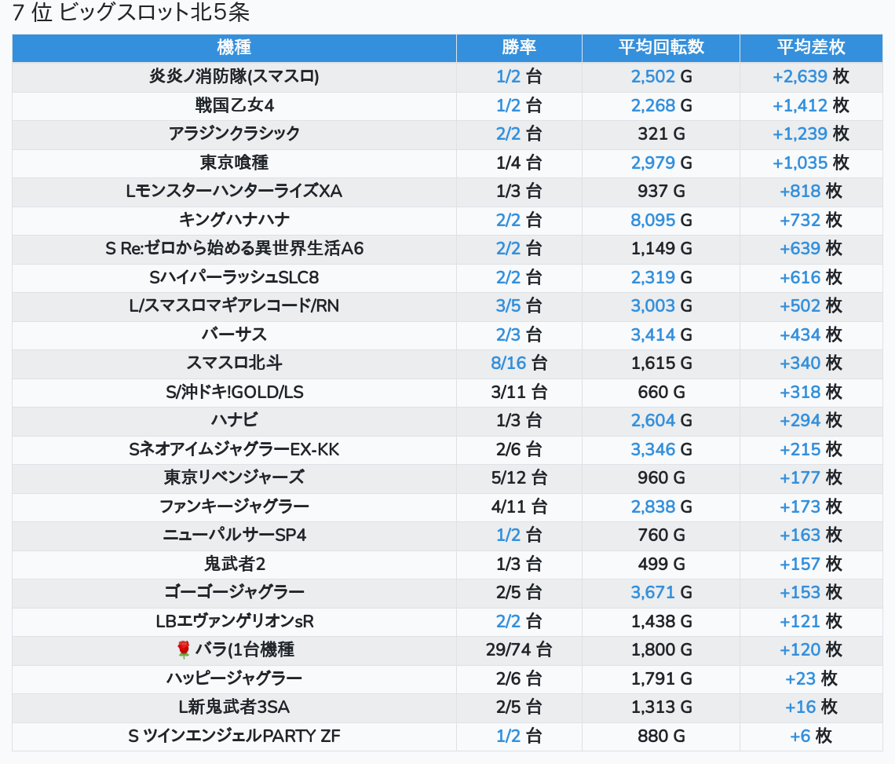Select the 平均差枚 column header
The height and width of the screenshot is (764, 895).
(811, 47)
